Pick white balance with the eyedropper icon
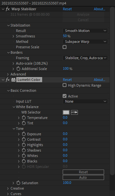Image resolution: width=115 pixels, height=196 pixels. [x=74, y=112]
